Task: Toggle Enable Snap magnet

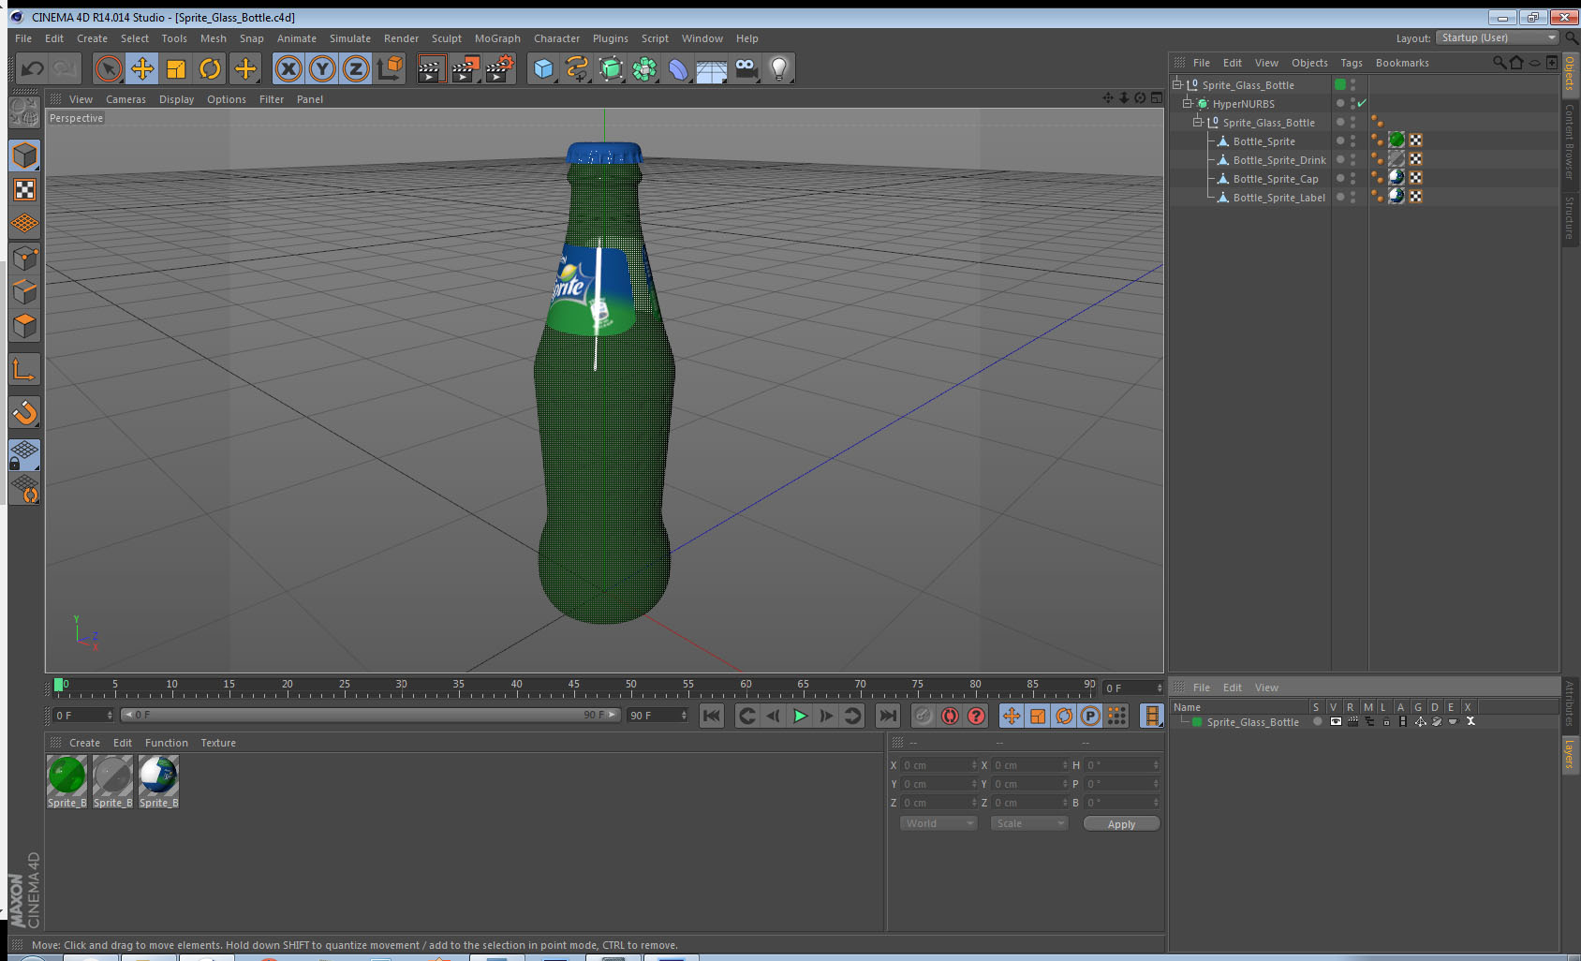Action: 24,412
